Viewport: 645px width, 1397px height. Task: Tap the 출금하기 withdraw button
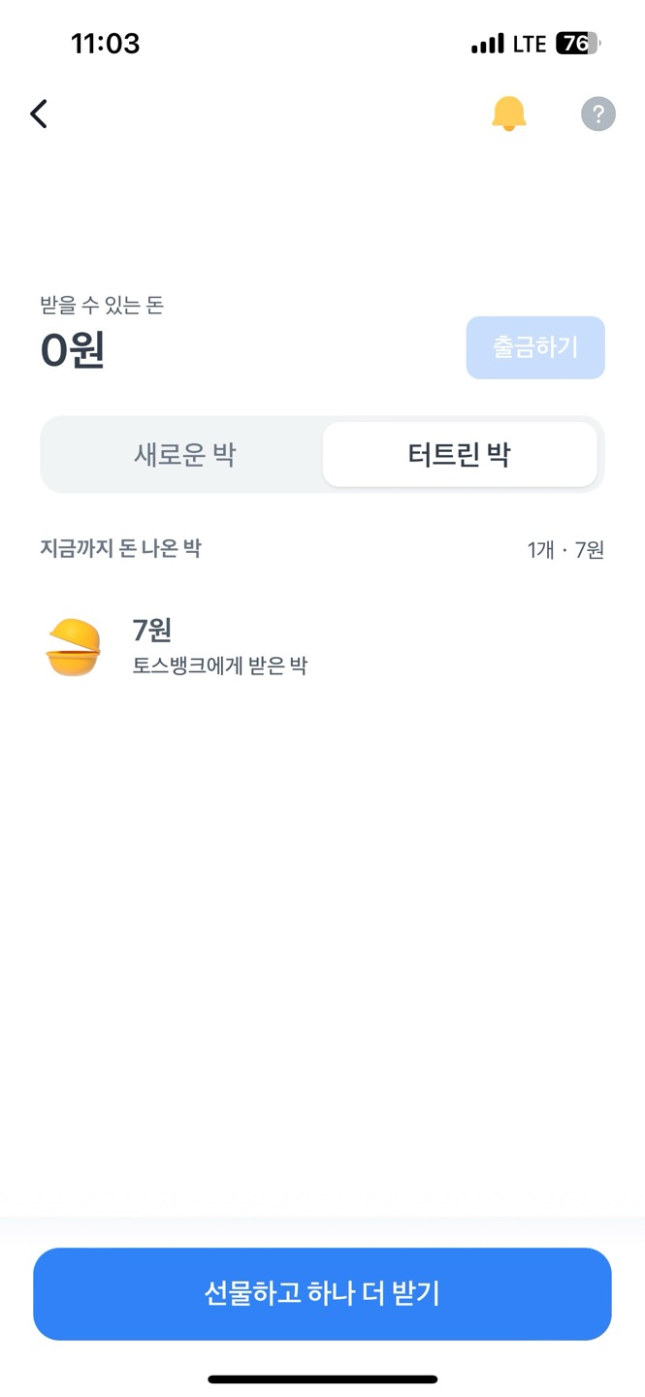click(535, 347)
